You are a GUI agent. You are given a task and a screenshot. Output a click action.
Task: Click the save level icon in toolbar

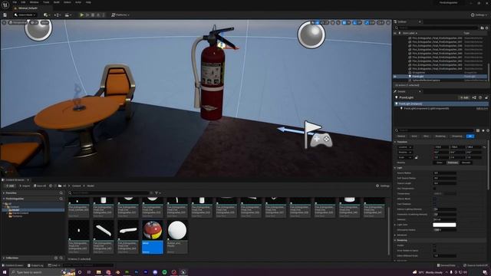pyautogui.click(x=5, y=15)
